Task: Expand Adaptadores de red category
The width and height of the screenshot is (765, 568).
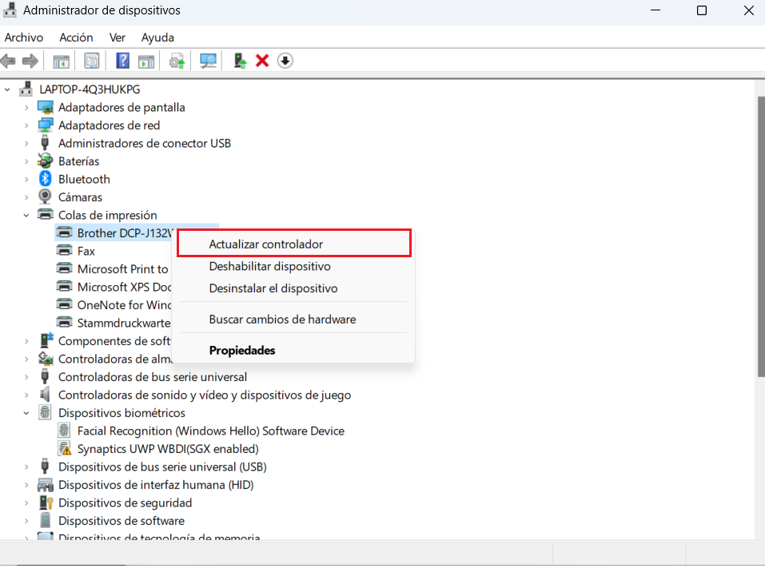Action: pyautogui.click(x=26, y=125)
